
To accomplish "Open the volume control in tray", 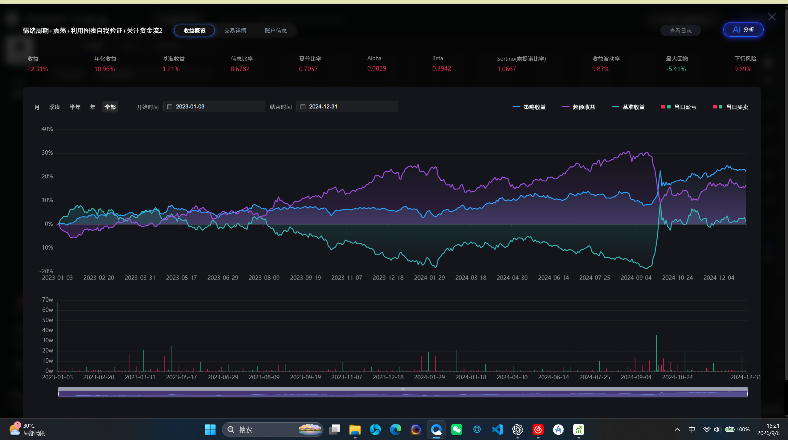I will [717, 430].
